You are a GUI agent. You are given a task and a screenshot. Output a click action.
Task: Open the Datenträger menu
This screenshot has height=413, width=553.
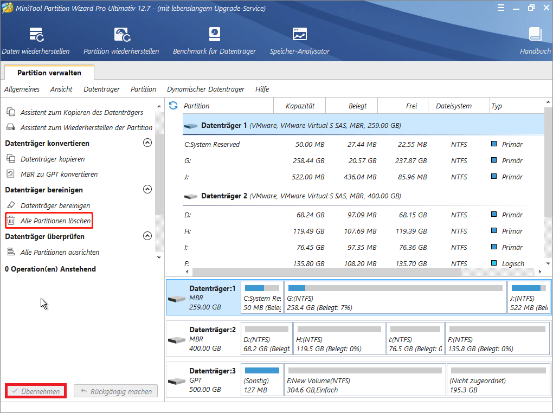point(101,89)
